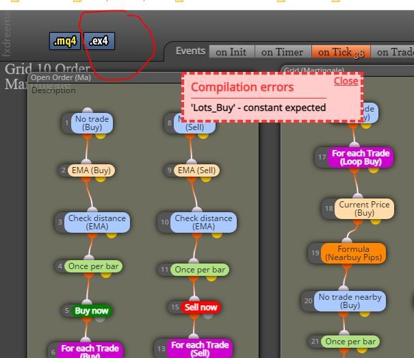Click the 'Lots_Buy' - constant expected error message
This screenshot has height=358, width=414.
coord(258,107)
